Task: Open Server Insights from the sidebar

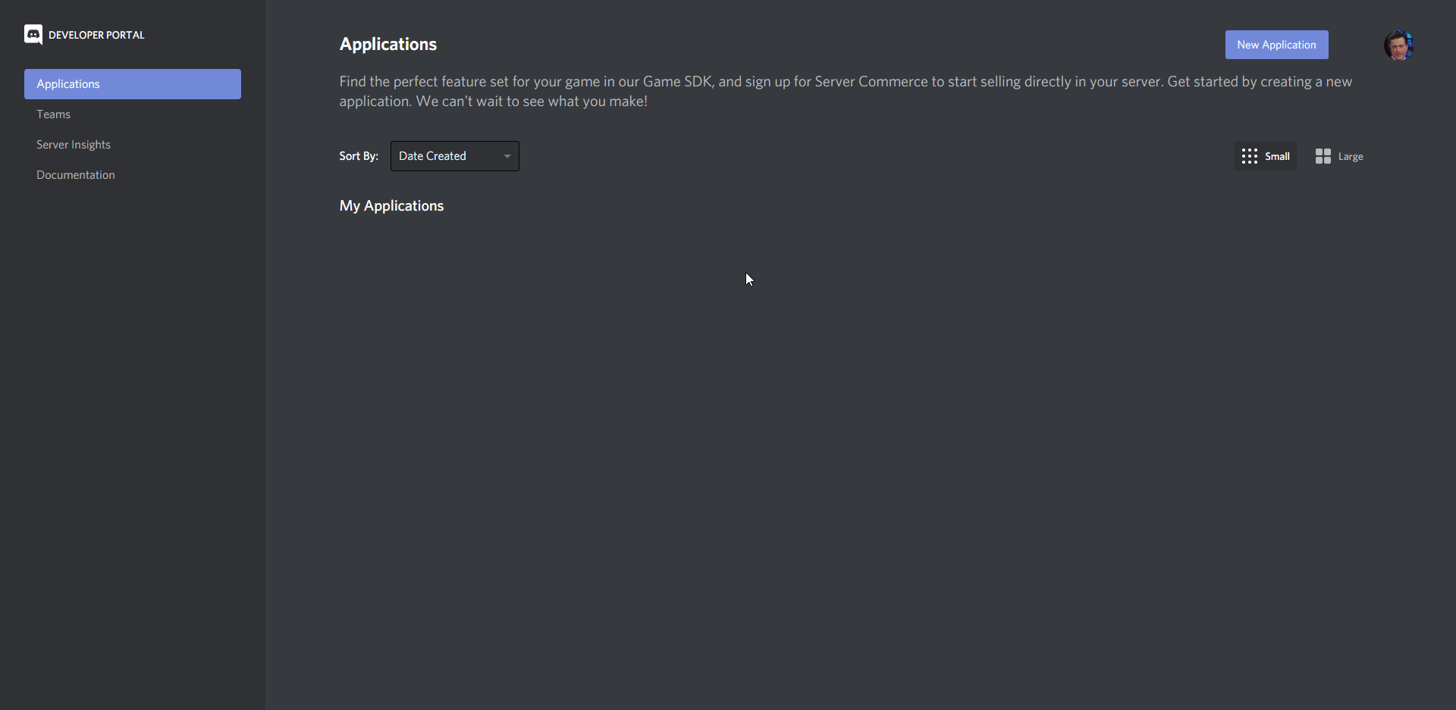Action: 73,144
